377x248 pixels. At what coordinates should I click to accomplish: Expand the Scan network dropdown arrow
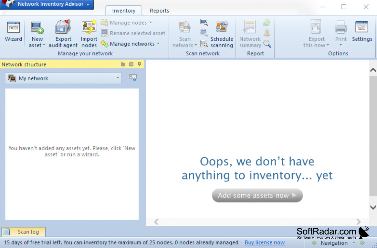tap(196, 45)
